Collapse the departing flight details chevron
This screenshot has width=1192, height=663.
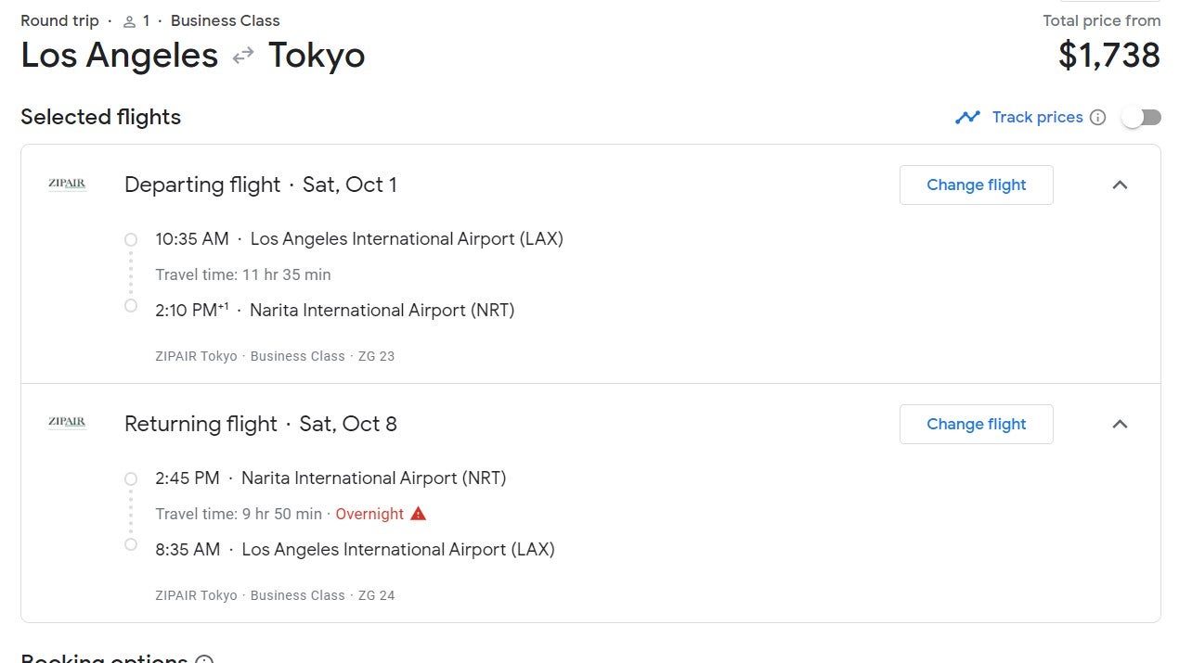[1121, 185]
